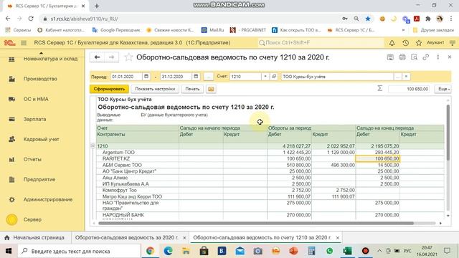This screenshot has width=459, height=258.
Task: Open Excel from the taskbar
Action: click(x=347, y=251)
